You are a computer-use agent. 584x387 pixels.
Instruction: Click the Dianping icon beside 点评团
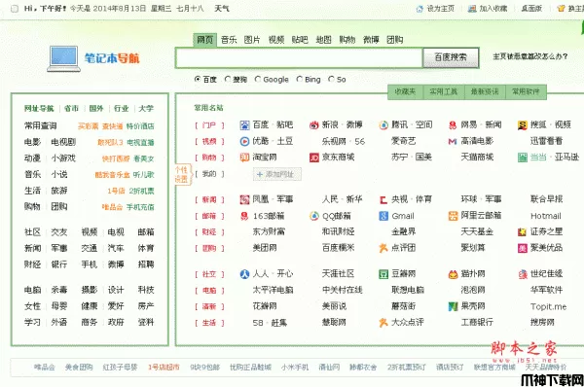(383, 248)
